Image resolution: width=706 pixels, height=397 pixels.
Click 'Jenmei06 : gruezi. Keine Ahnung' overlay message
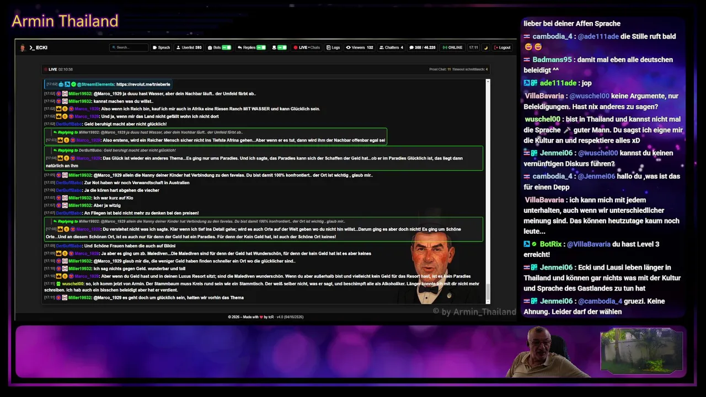[595, 307]
